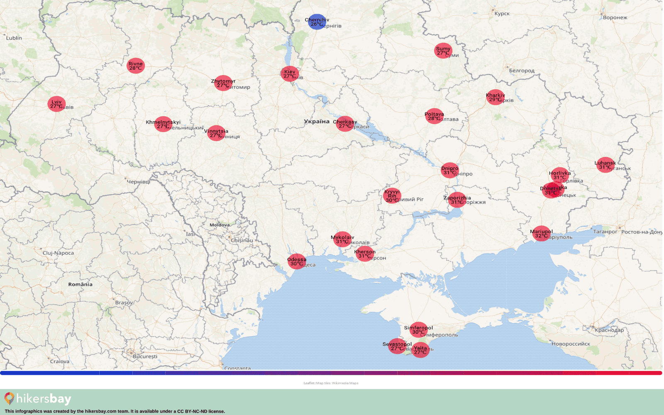Click the red end of temperature scale
This screenshot has height=415, width=664.
[659, 373]
